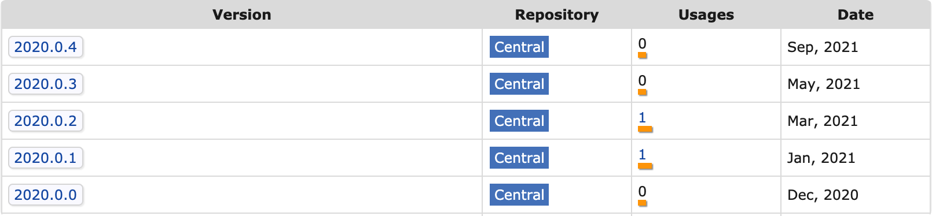Click the orange usage bar for 2020.0.2
This screenshot has height=216, width=932.
(645, 129)
